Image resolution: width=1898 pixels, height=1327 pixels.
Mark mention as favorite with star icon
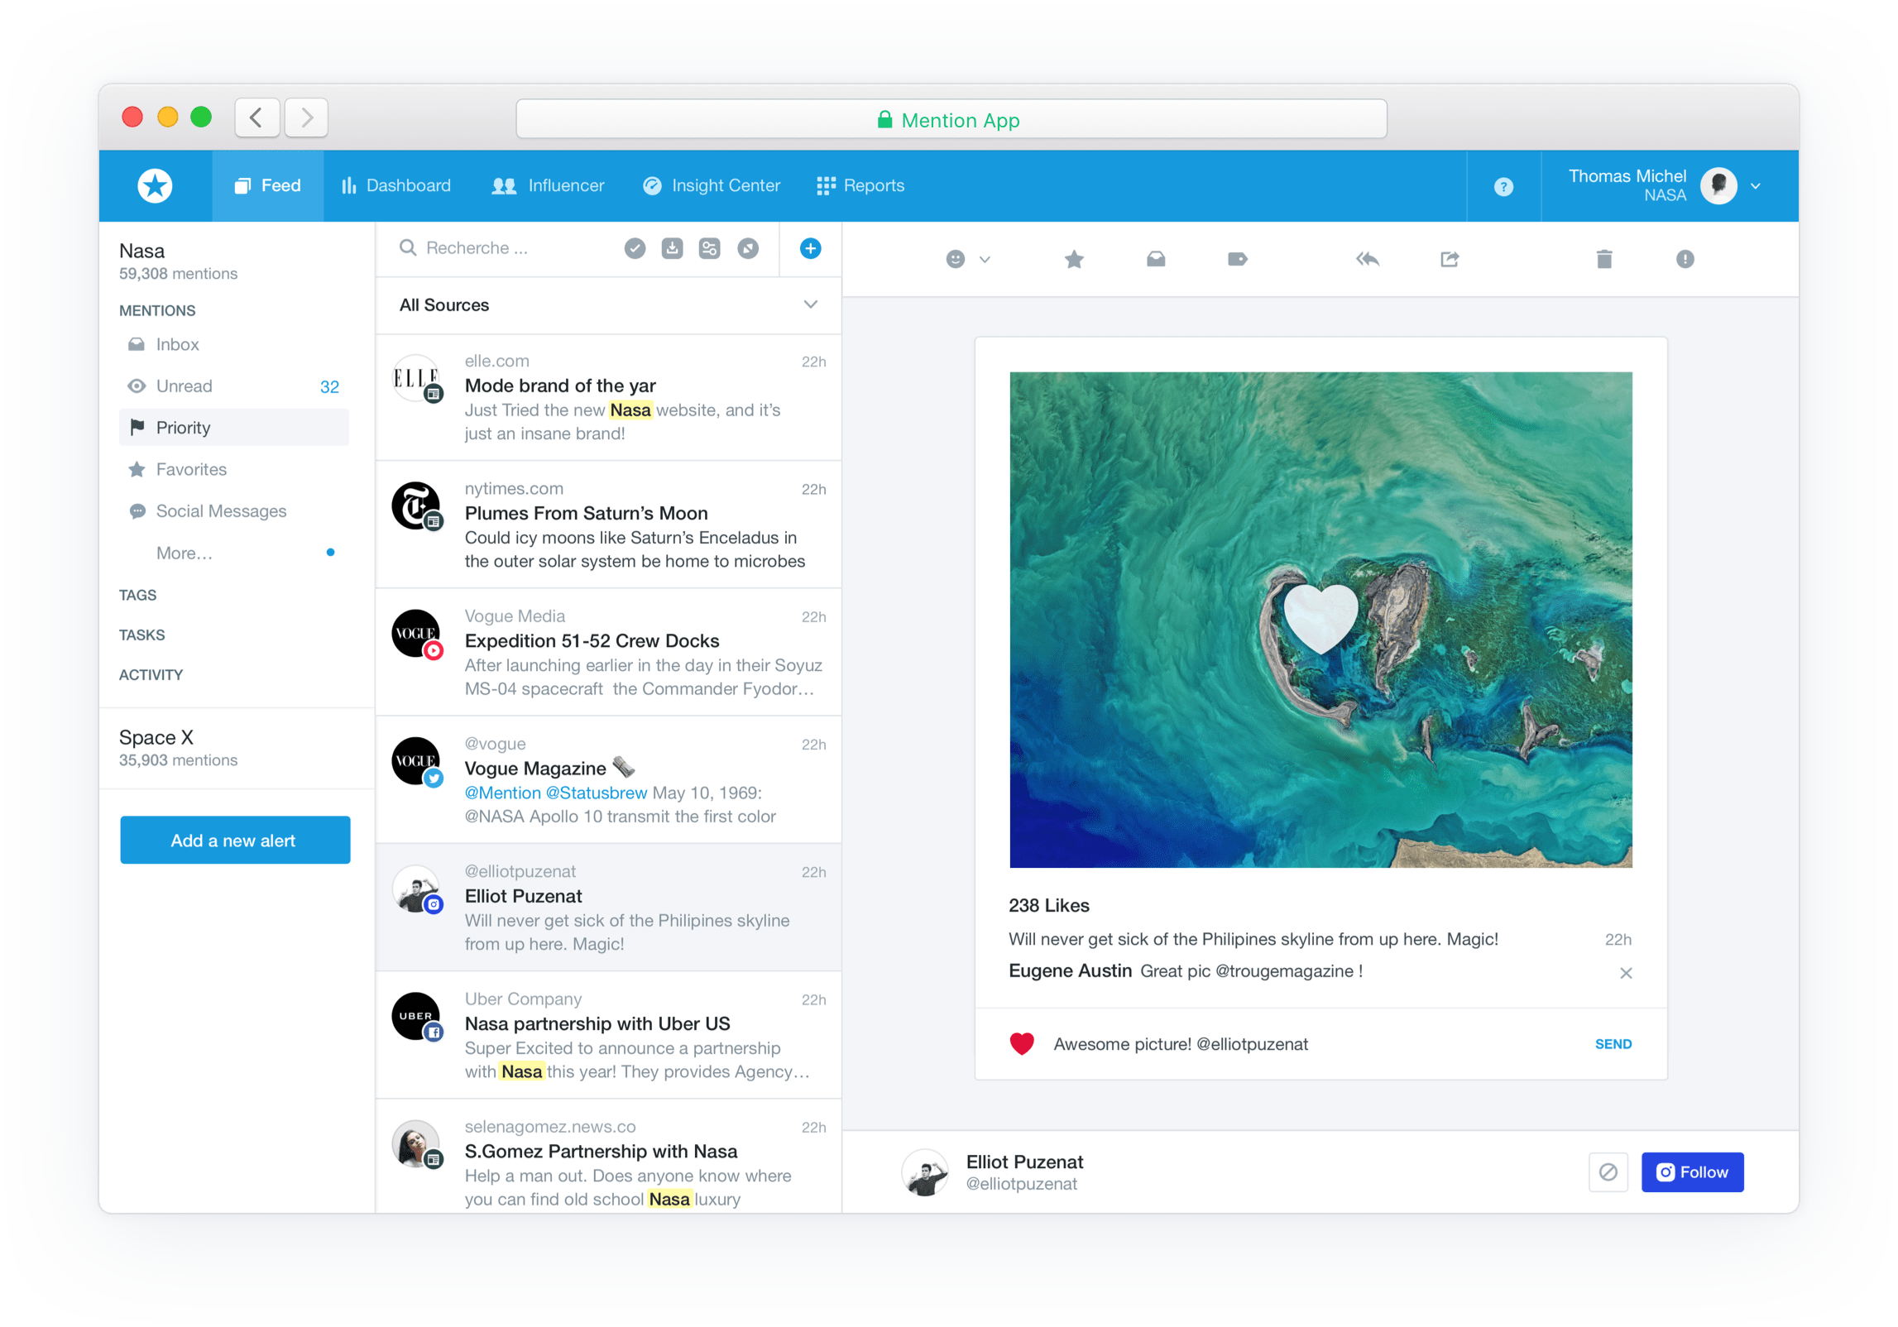(x=1074, y=260)
